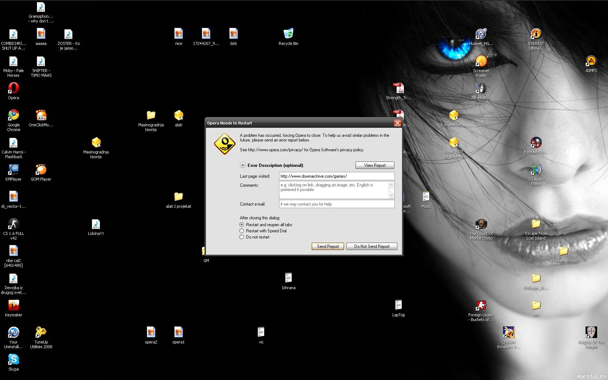Image resolution: width=608 pixels, height=380 pixels.
Task: Click the Do Not Send Report button
Action: click(372, 246)
